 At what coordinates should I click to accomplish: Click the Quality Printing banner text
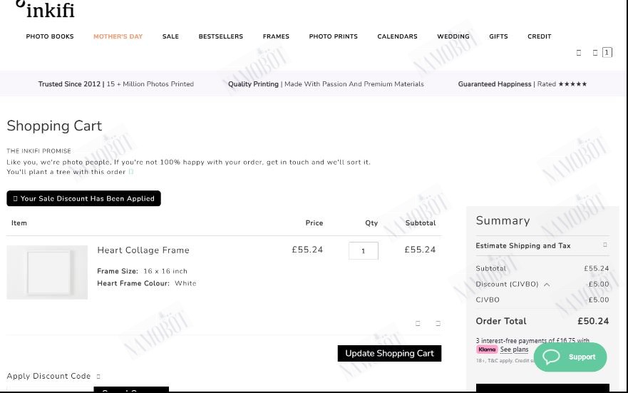[326, 84]
